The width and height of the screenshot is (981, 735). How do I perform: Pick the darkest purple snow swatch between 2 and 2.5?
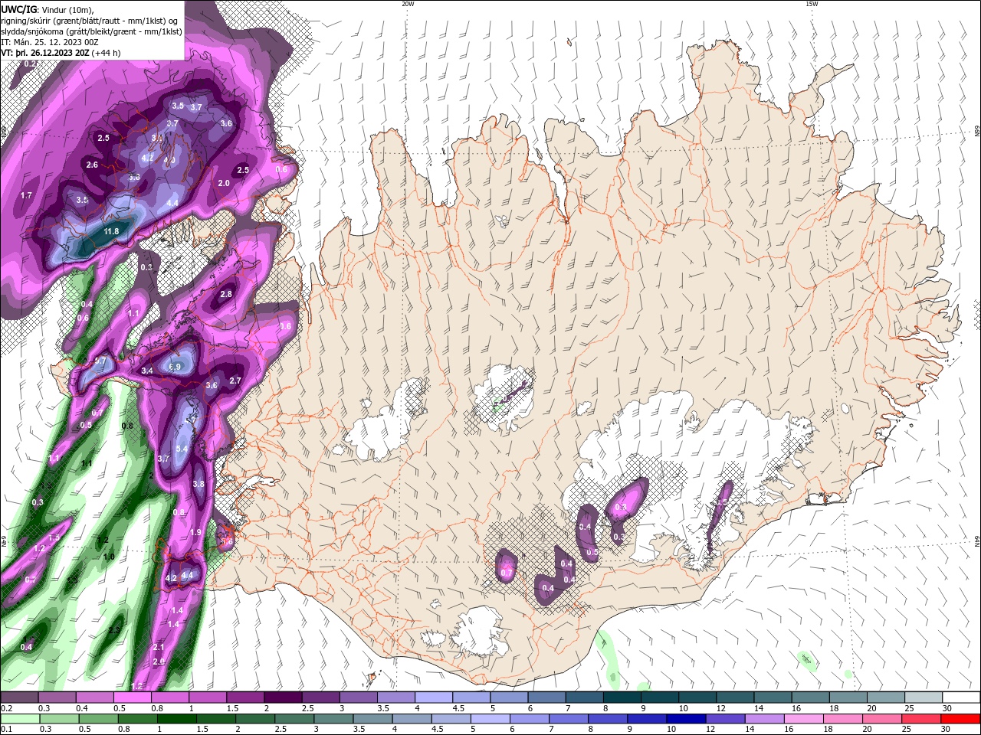tap(282, 697)
